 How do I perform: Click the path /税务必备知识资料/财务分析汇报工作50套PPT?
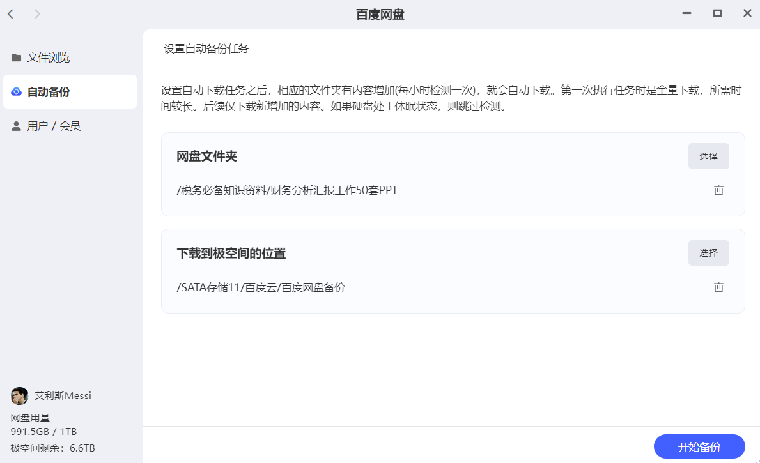287,190
